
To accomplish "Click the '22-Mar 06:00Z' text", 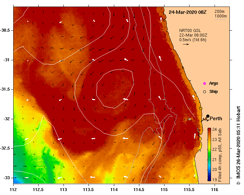I will 193,35.
